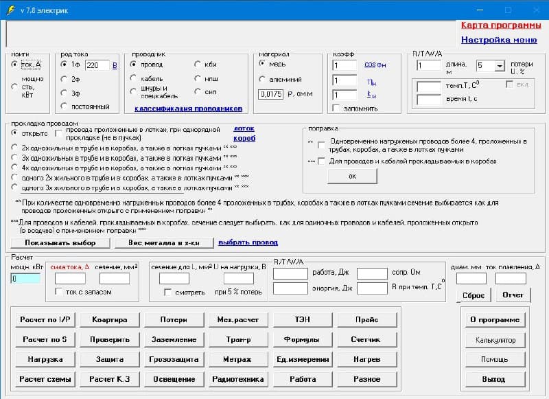Screen dimensions: 549x399
Task: Open 'Расчет по S' module
Action: (x=45, y=340)
